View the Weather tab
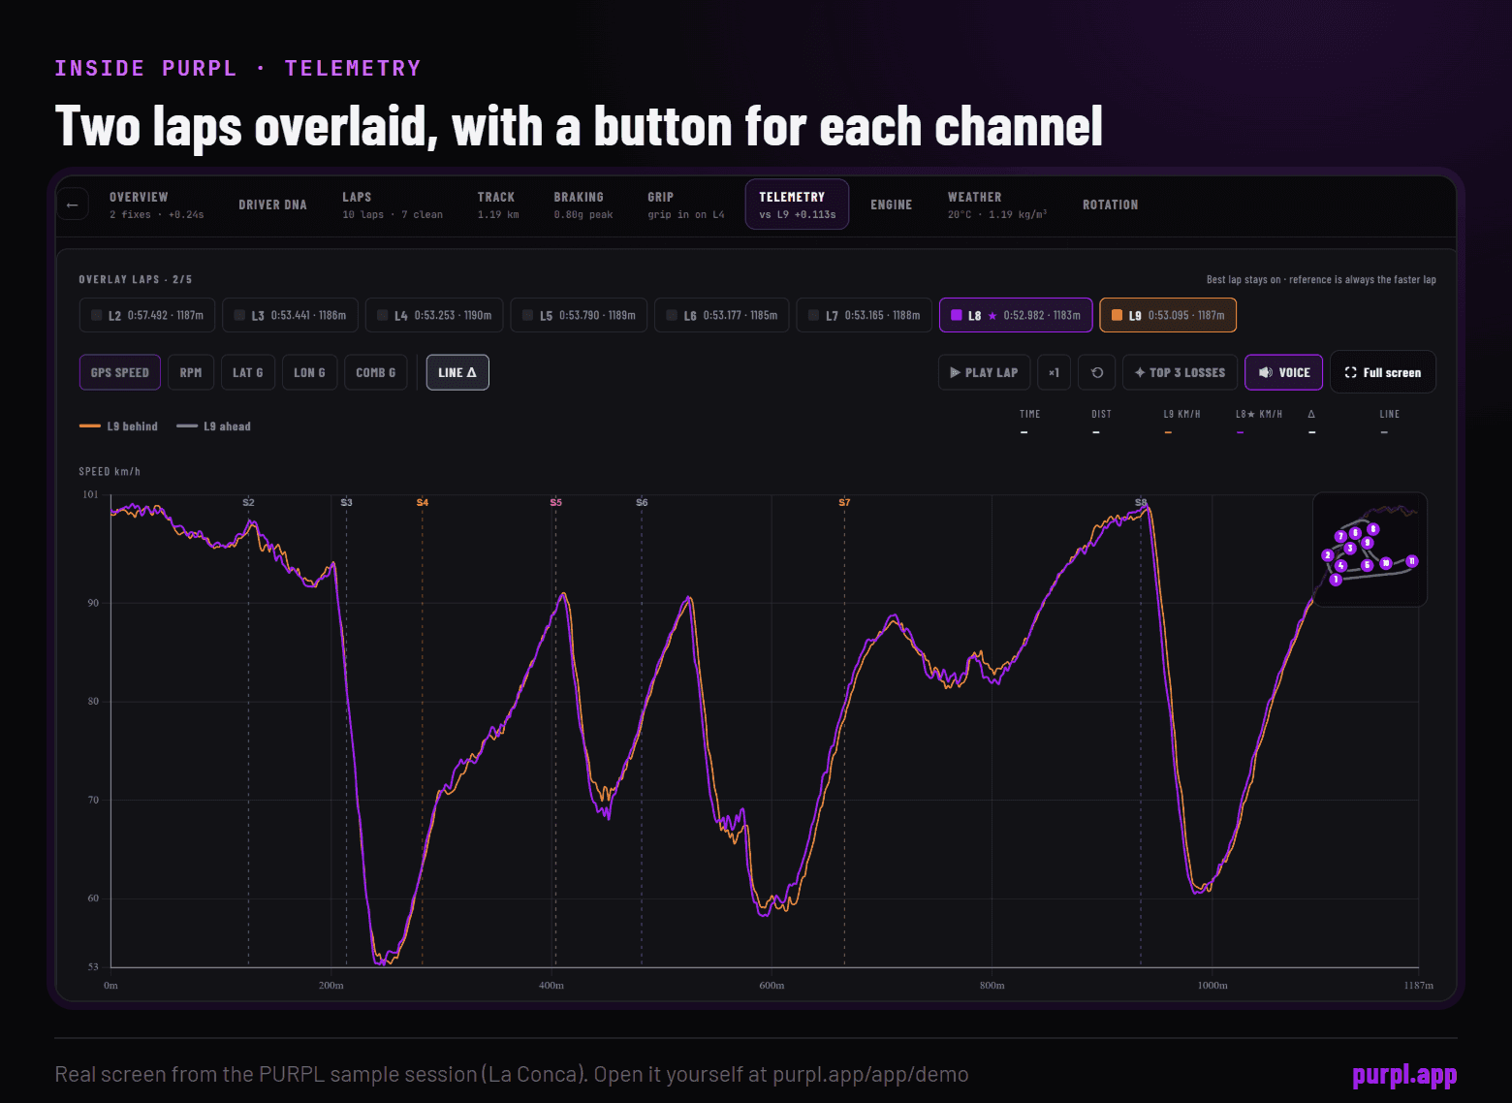Viewport: 1512px width, 1103px height. tap(996, 205)
